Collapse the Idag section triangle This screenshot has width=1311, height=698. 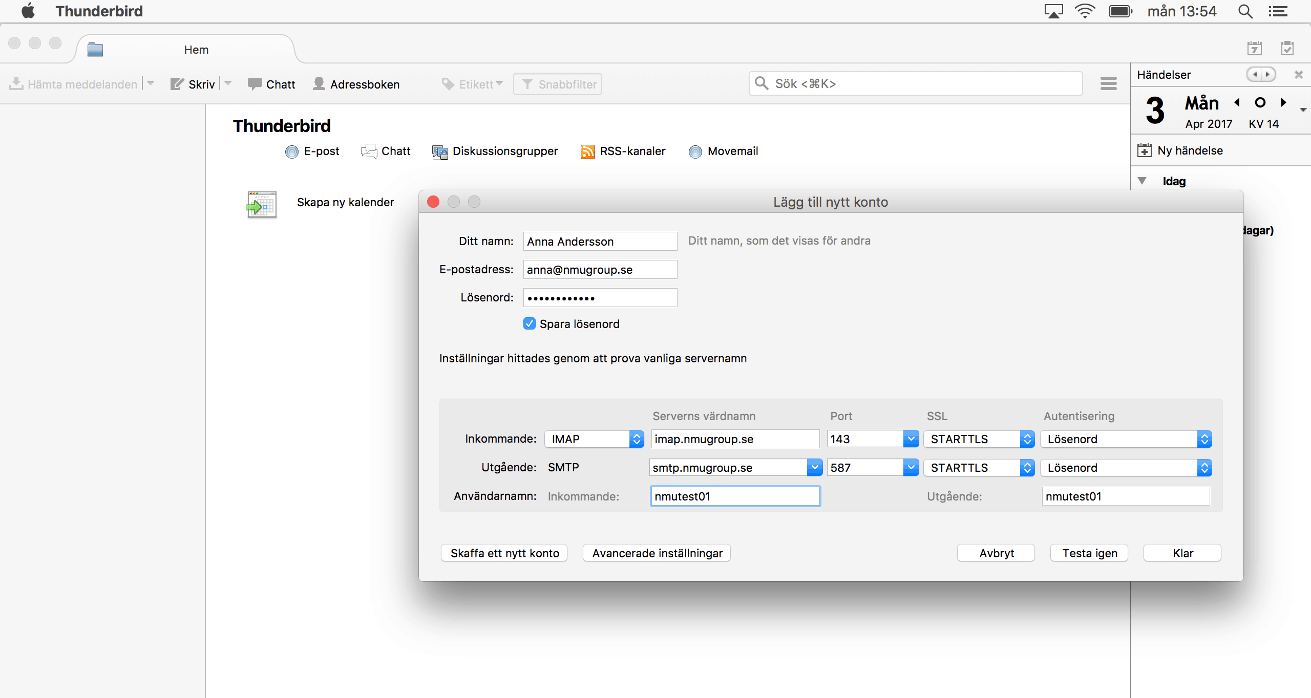coord(1142,181)
